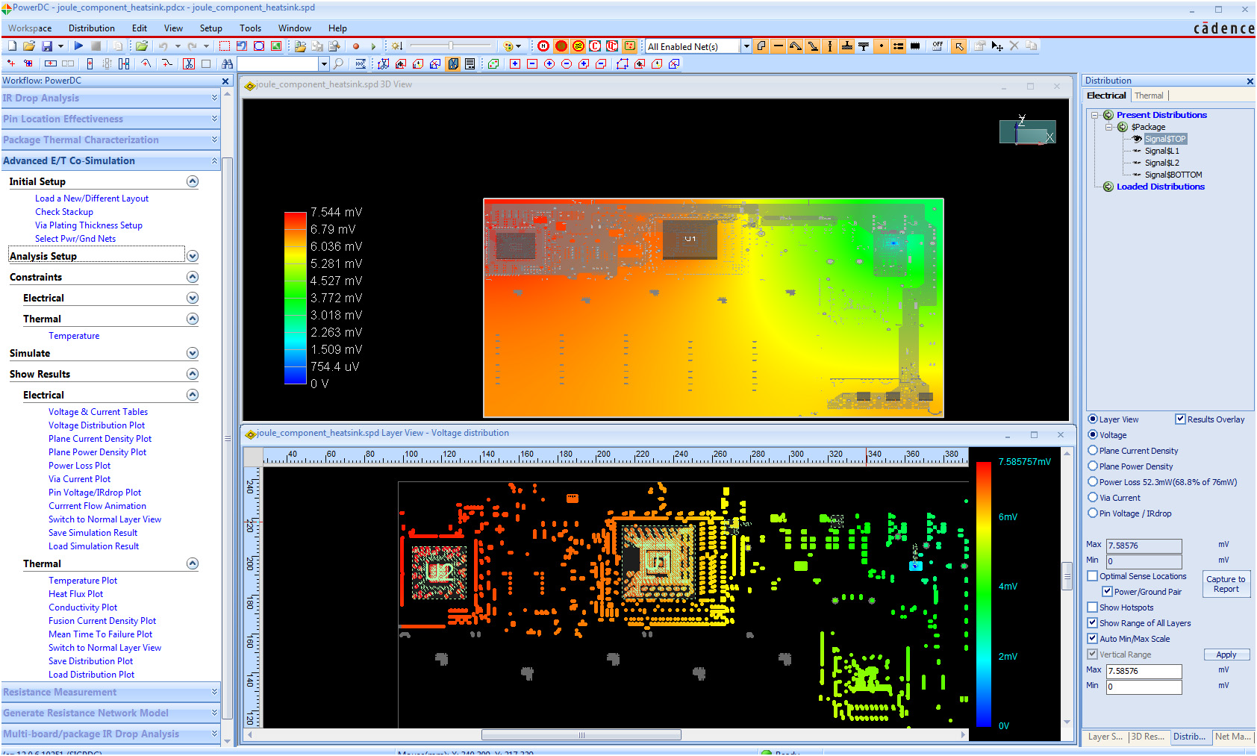The width and height of the screenshot is (1257, 756).
Task: Enable the Show Hotspots checkbox
Action: pos(1093,607)
